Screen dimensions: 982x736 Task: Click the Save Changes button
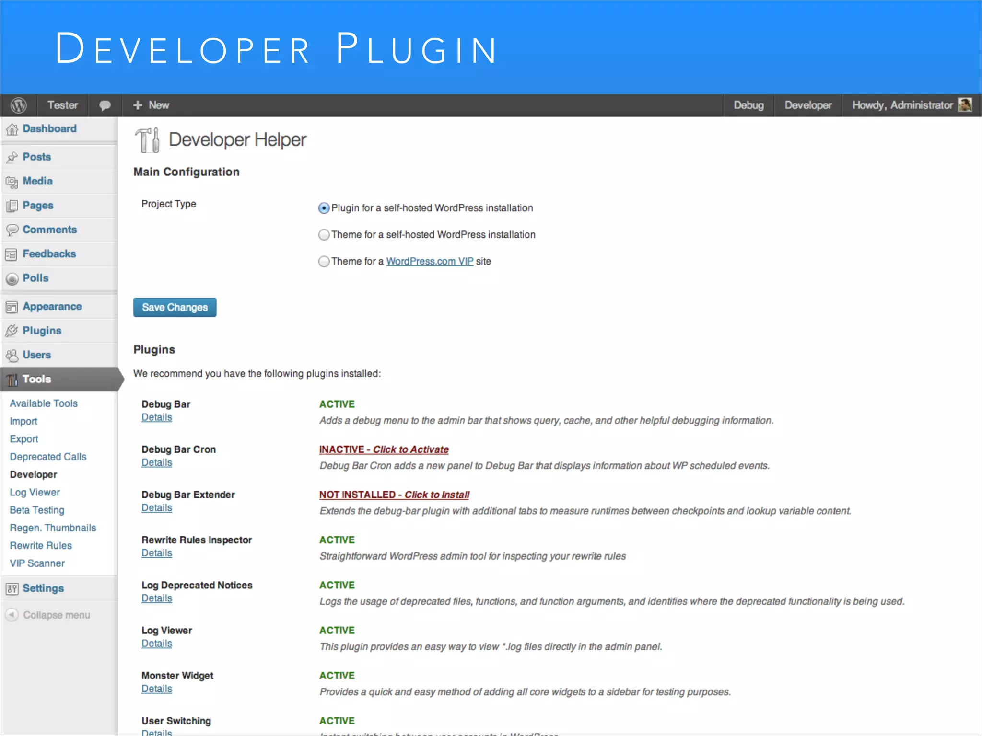[x=175, y=307]
